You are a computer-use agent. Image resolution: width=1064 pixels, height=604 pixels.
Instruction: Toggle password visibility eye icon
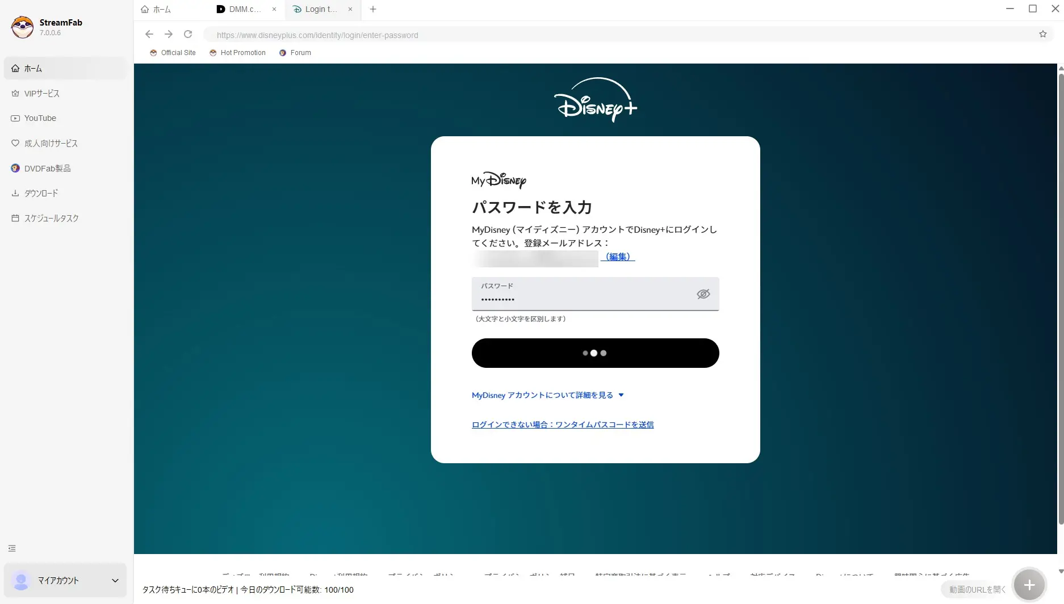703,294
